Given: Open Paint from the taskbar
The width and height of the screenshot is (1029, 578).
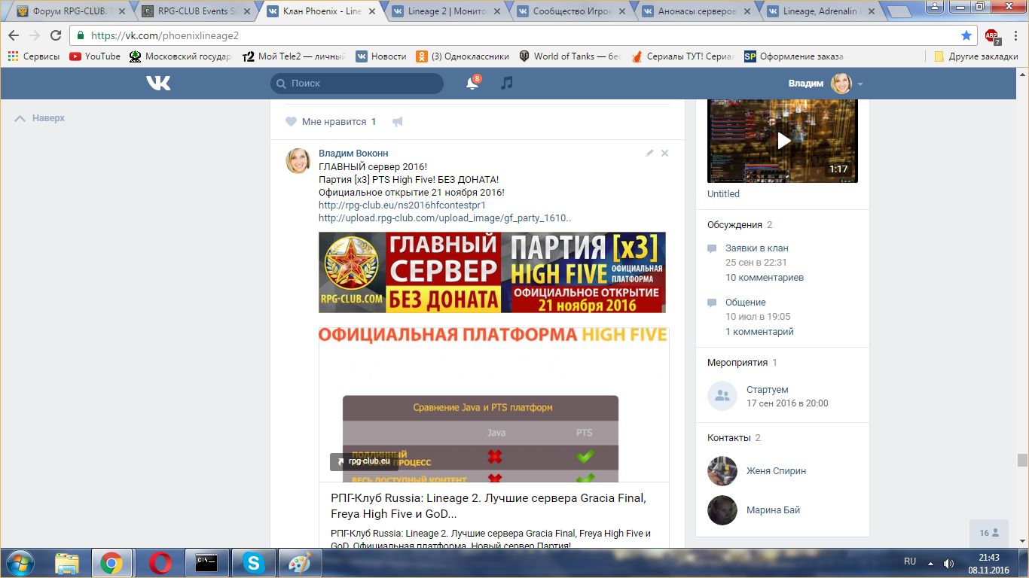Looking at the screenshot, I should click(300, 563).
